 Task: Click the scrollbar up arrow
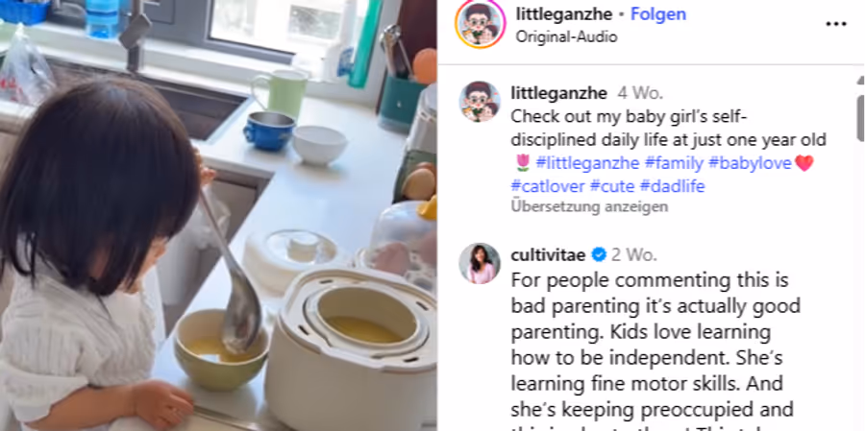pos(860,81)
